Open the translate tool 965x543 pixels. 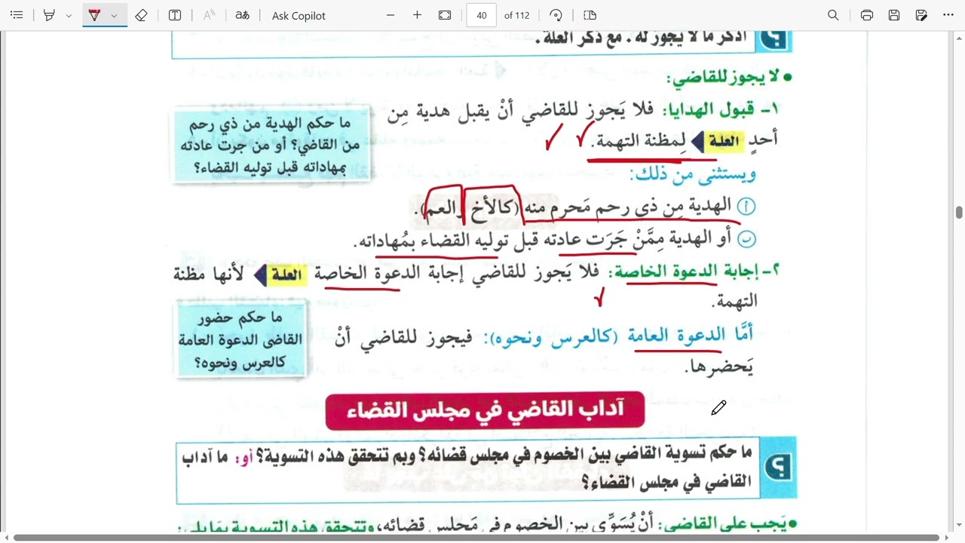[242, 15]
